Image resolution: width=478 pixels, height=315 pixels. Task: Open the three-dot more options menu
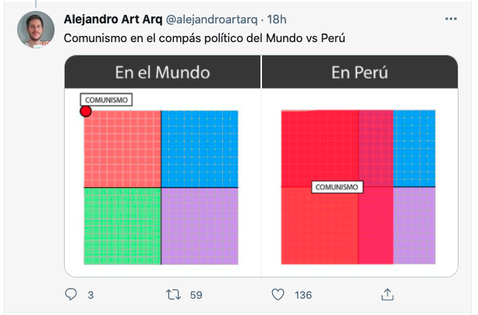point(451,19)
